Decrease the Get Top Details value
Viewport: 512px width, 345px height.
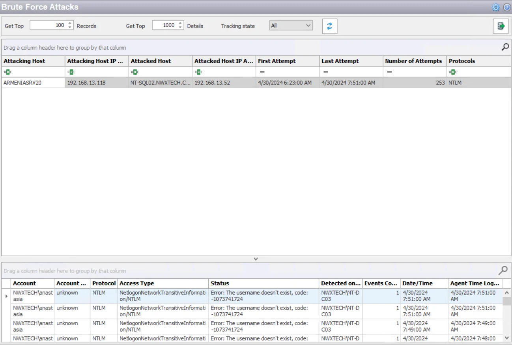pos(180,27)
